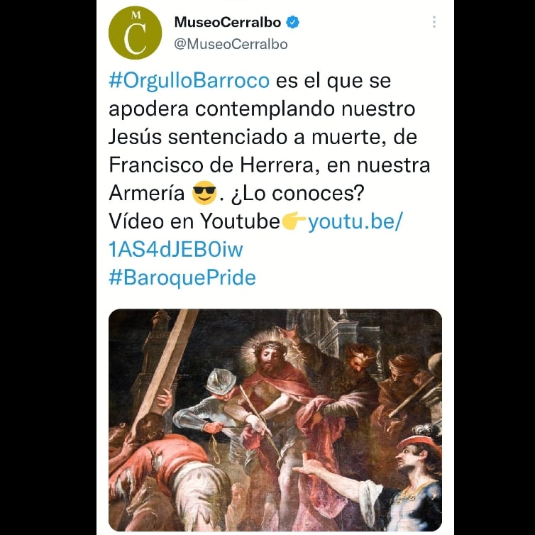Screen dimensions: 535x535
Task: Click the 'Vídeo en Youtube' text
Action: point(194,221)
